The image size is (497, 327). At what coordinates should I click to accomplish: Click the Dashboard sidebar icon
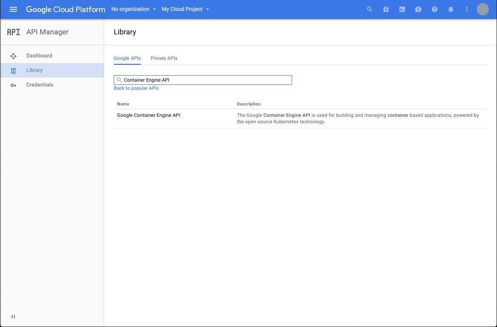pyautogui.click(x=13, y=56)
